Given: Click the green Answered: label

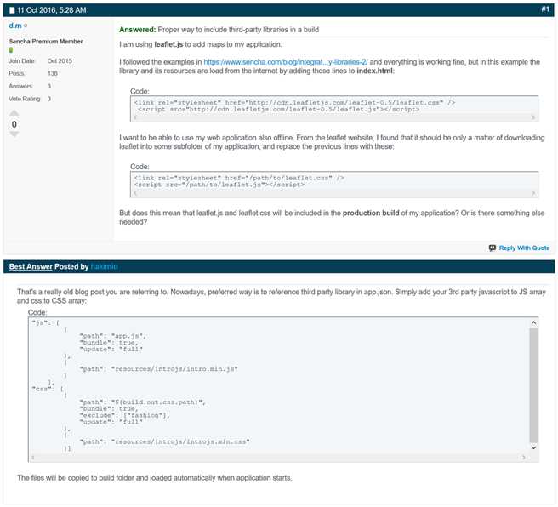Looking at the screenshot, I should [x=137, y=30].
